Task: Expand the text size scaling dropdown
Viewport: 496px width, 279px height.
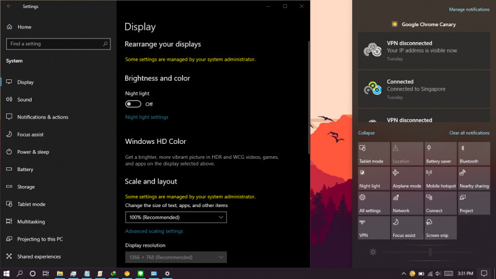Action: tap(175, 217)
